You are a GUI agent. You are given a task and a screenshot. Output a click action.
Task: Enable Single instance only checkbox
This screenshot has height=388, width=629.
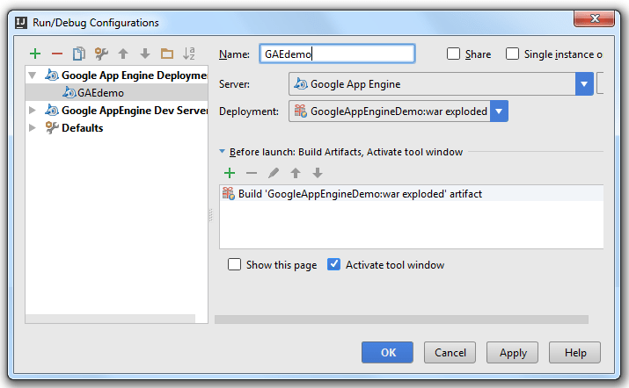(512, 54)
